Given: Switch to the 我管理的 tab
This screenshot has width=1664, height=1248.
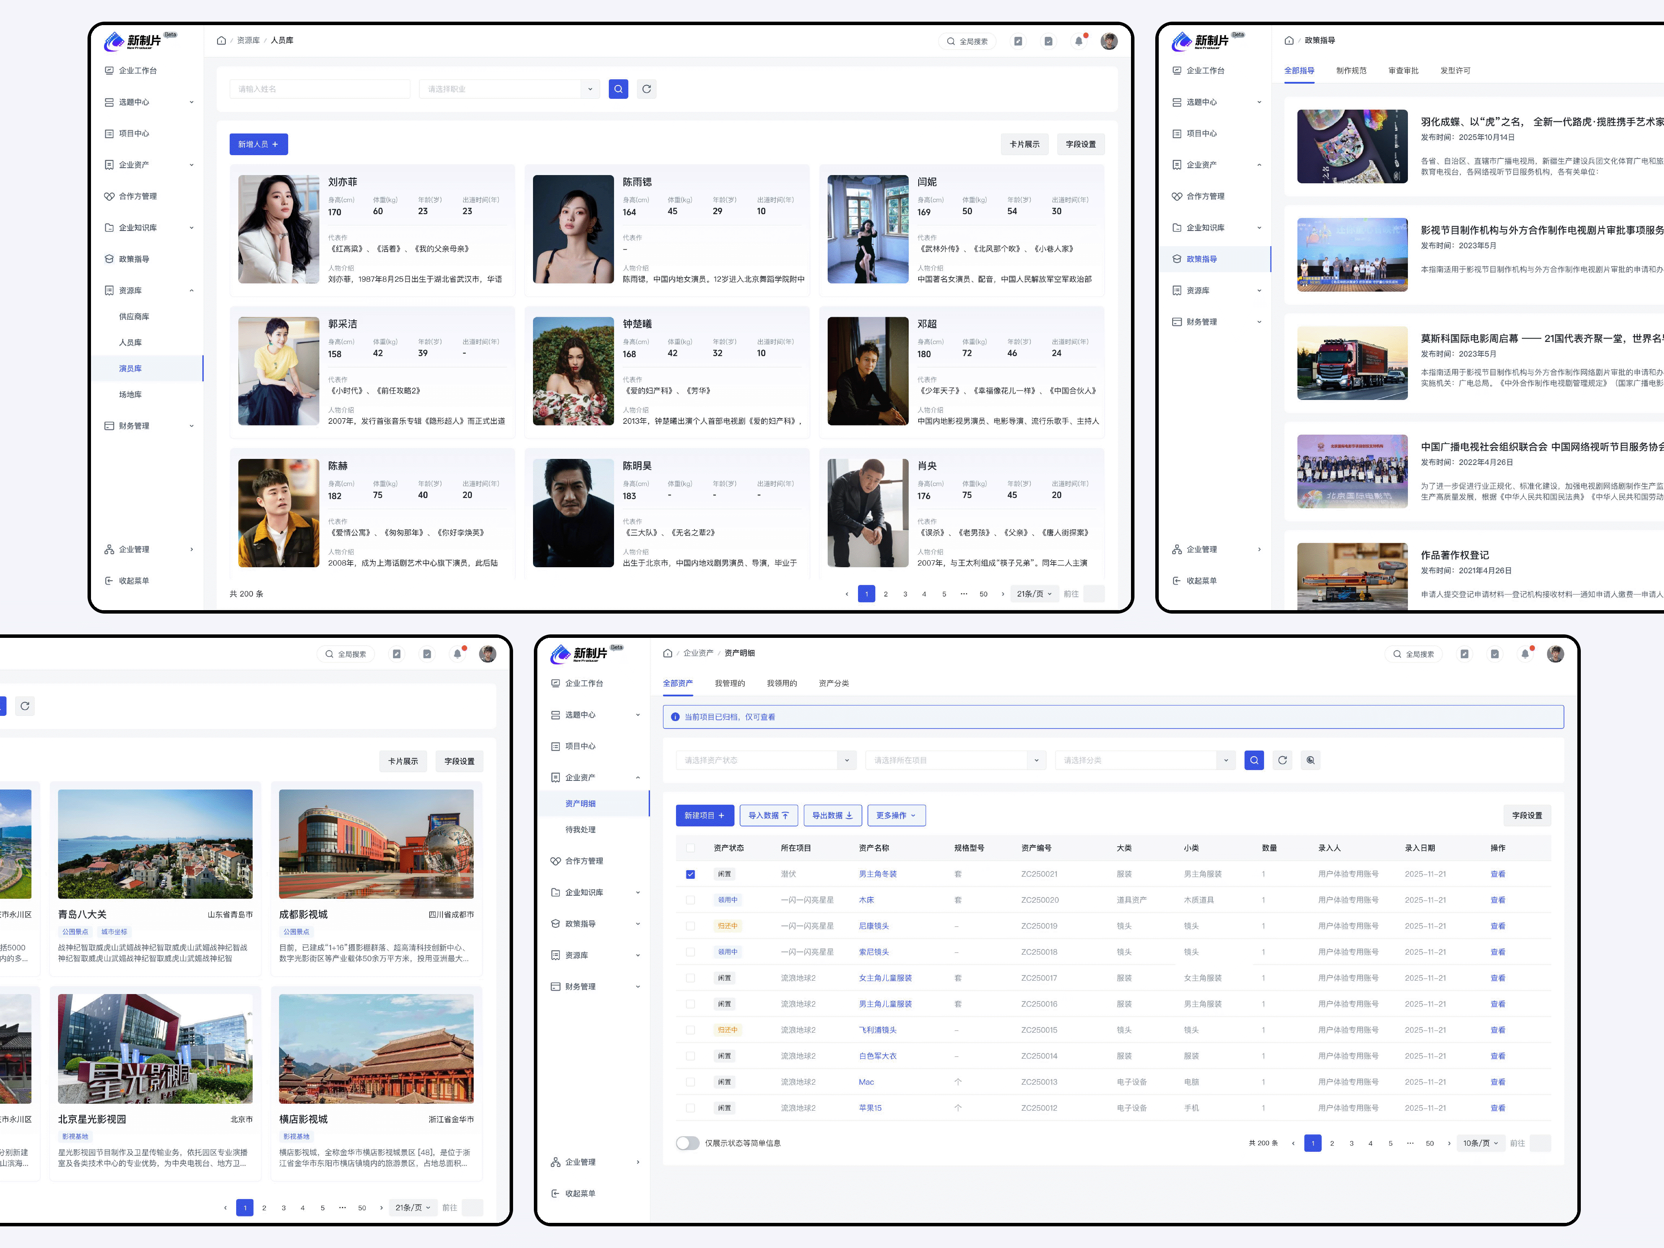Looking at the screenshot, I should point(730,683).
